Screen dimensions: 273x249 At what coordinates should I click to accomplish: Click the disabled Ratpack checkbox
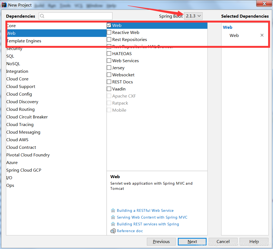click(x=109, y=103)
